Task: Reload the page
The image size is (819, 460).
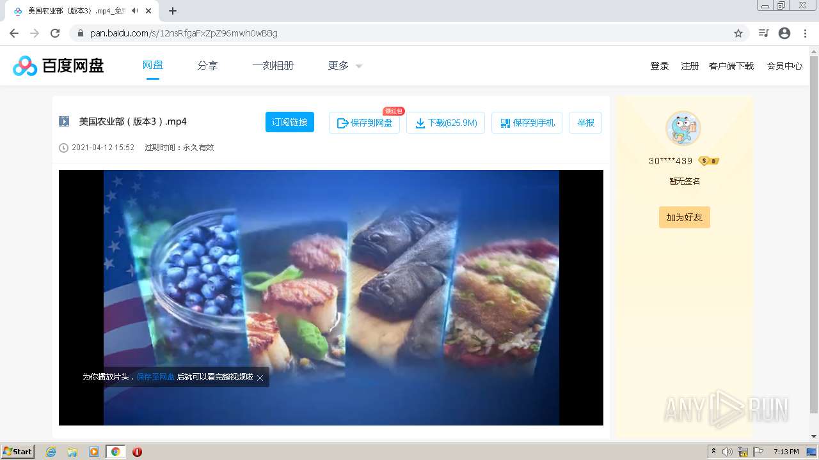Action: pyautogui.click(x=55, y=33)
